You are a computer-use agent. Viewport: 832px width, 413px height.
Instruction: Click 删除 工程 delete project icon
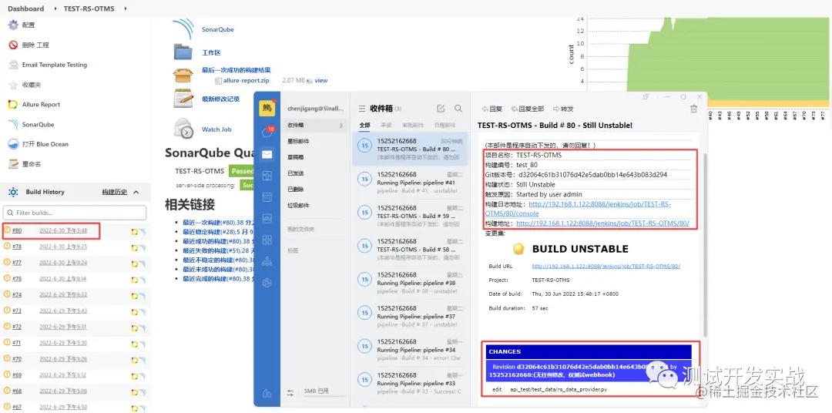pyautogui.click(x=13, y=45)
